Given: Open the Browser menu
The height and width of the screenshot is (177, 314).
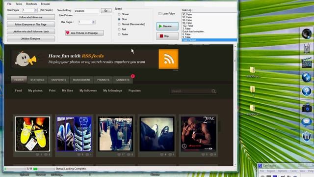Looking at the screenshot, I should [x=46, y=4].
